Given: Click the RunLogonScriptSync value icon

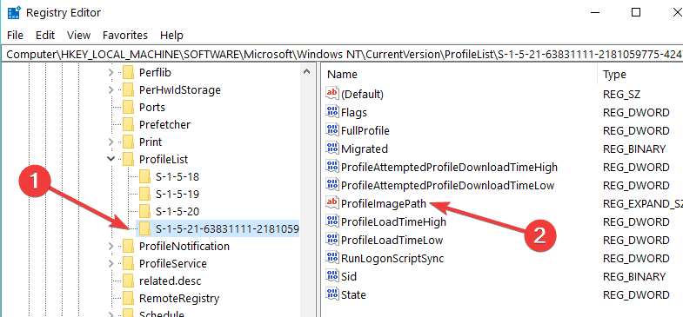Looking at the screenshot, I should coord(332,258).
